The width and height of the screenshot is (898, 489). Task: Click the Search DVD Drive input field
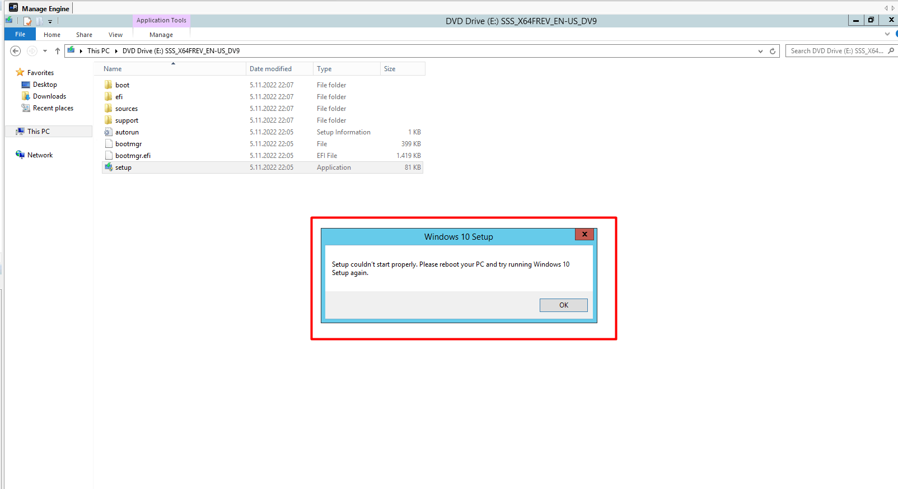click(x=836, y=51)
